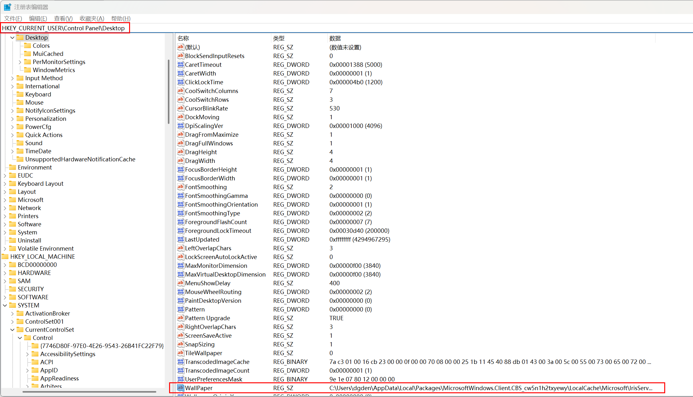The width and height of the screenshot is (693, 397).
Task: Open the 查看(V) view menu
Action: pyautogui.click(x=63, y=18)
